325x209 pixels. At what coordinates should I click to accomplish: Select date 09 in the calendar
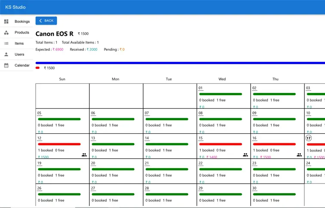coord(254,113)
